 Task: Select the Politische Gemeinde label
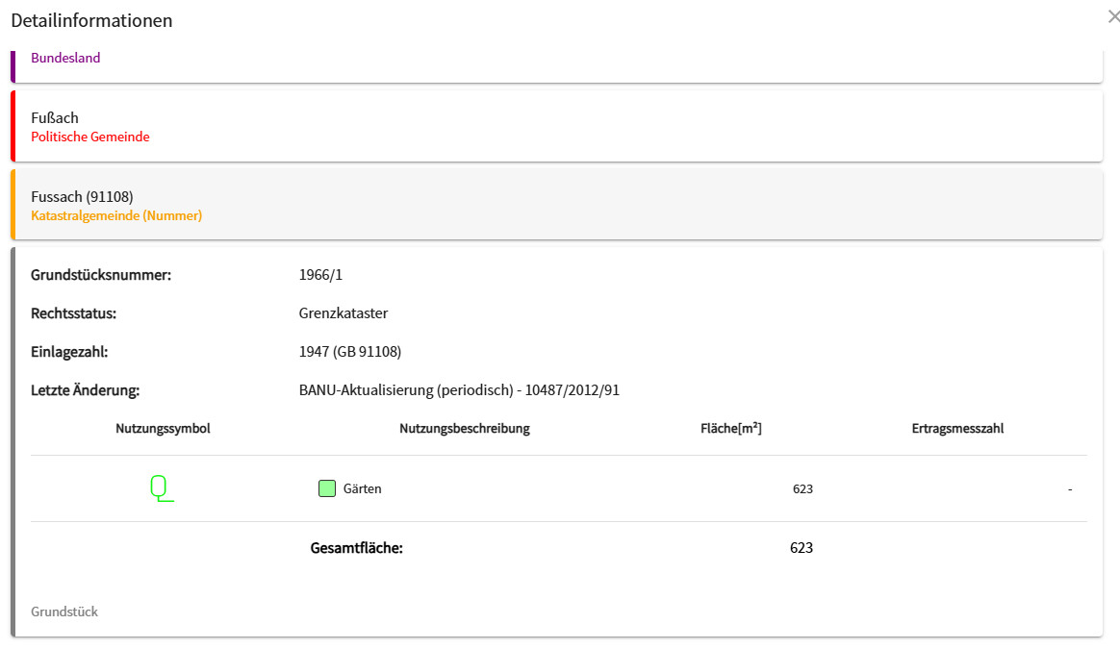[90, 137]
